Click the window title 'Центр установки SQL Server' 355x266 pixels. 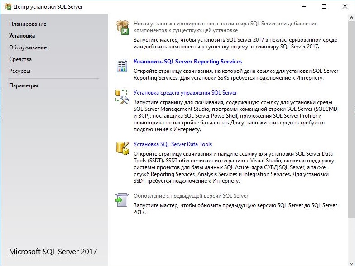(48, 7)
